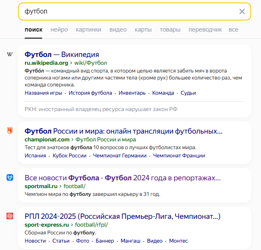Image resolution: width=261 pixels, height=250 pixels.
Task: Switch to the карты tab
Action: pyautogui.click(x=143, y=30)
